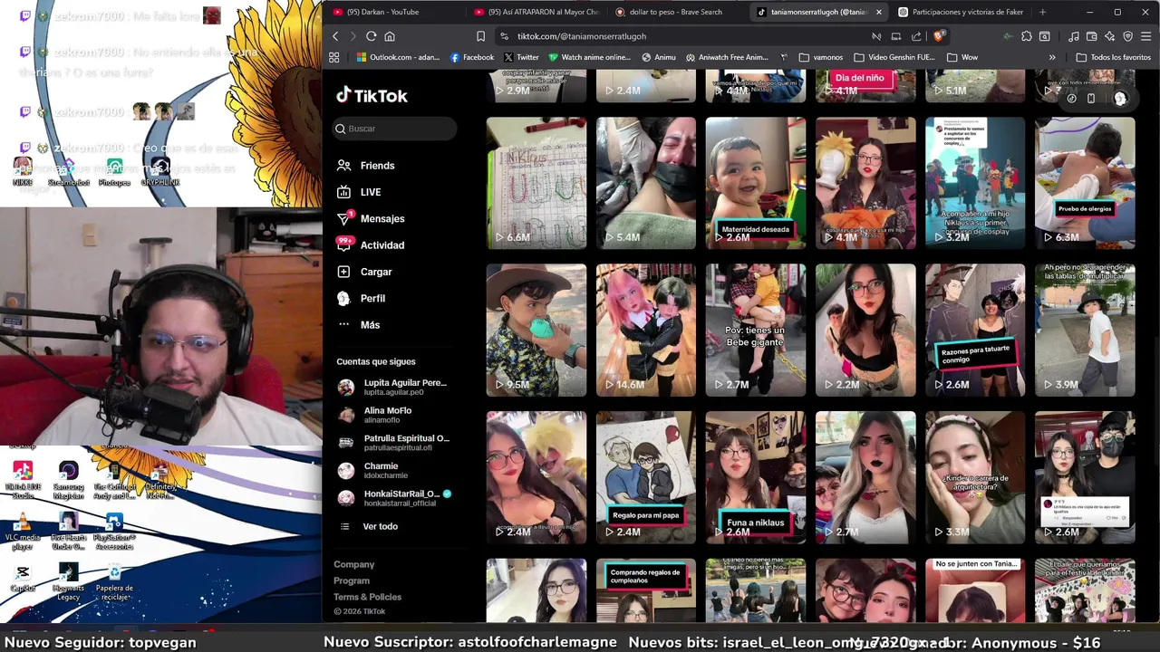Open the Brave Wallet icon in toolbar
Screen dimensions: 1160x652
[1091, 36]
